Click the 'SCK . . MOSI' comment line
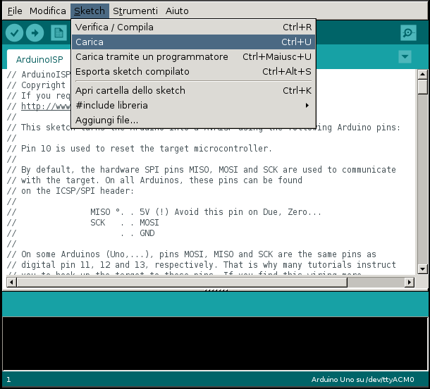The width and height of the screenshot is (430, 389). 82,223
